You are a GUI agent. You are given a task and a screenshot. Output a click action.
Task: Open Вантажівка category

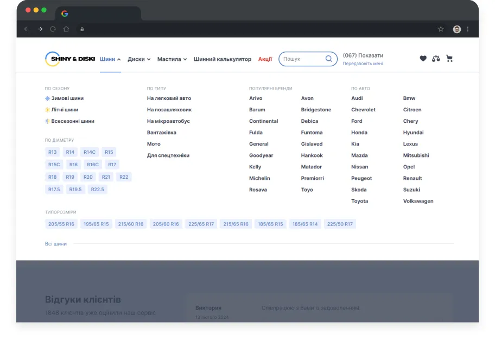(x=162, y=133)
